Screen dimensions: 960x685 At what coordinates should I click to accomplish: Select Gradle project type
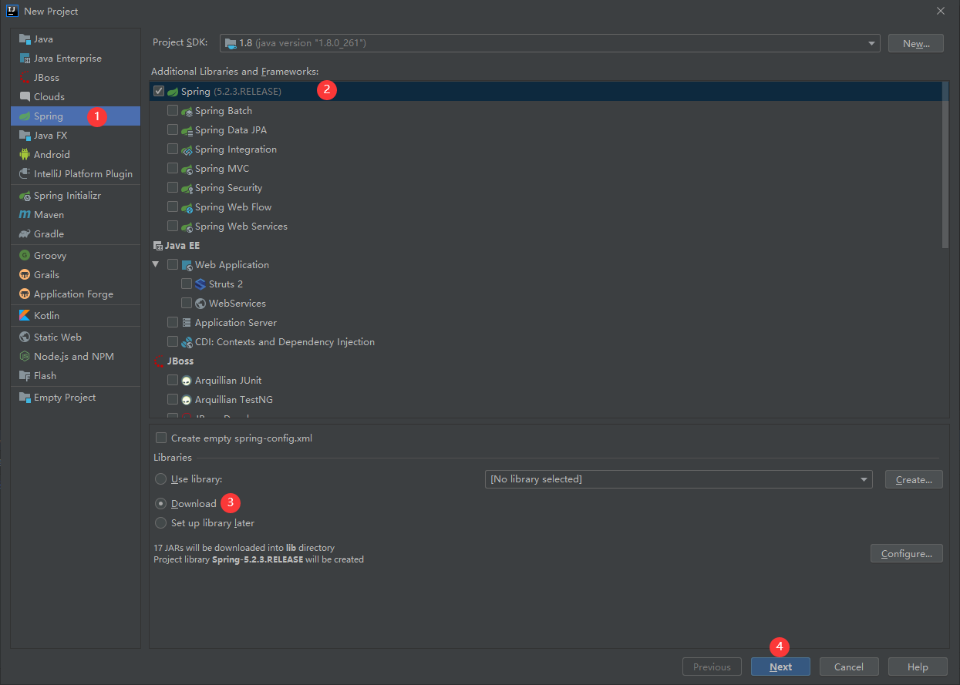tap(76, 233)
